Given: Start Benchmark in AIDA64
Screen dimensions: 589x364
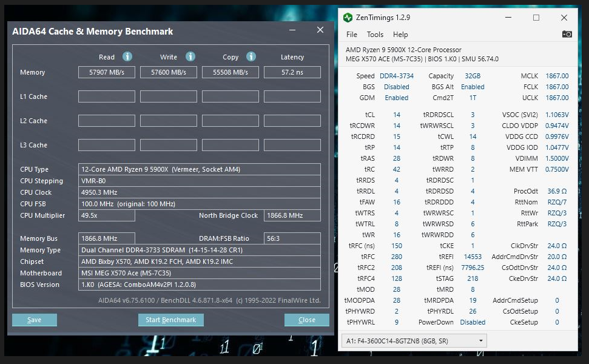Looking at the screenshot, I should 171,320.
